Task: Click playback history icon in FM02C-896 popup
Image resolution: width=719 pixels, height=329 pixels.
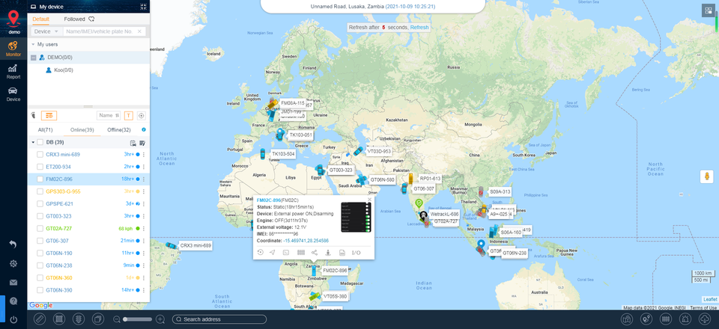Action: (260, 252)
